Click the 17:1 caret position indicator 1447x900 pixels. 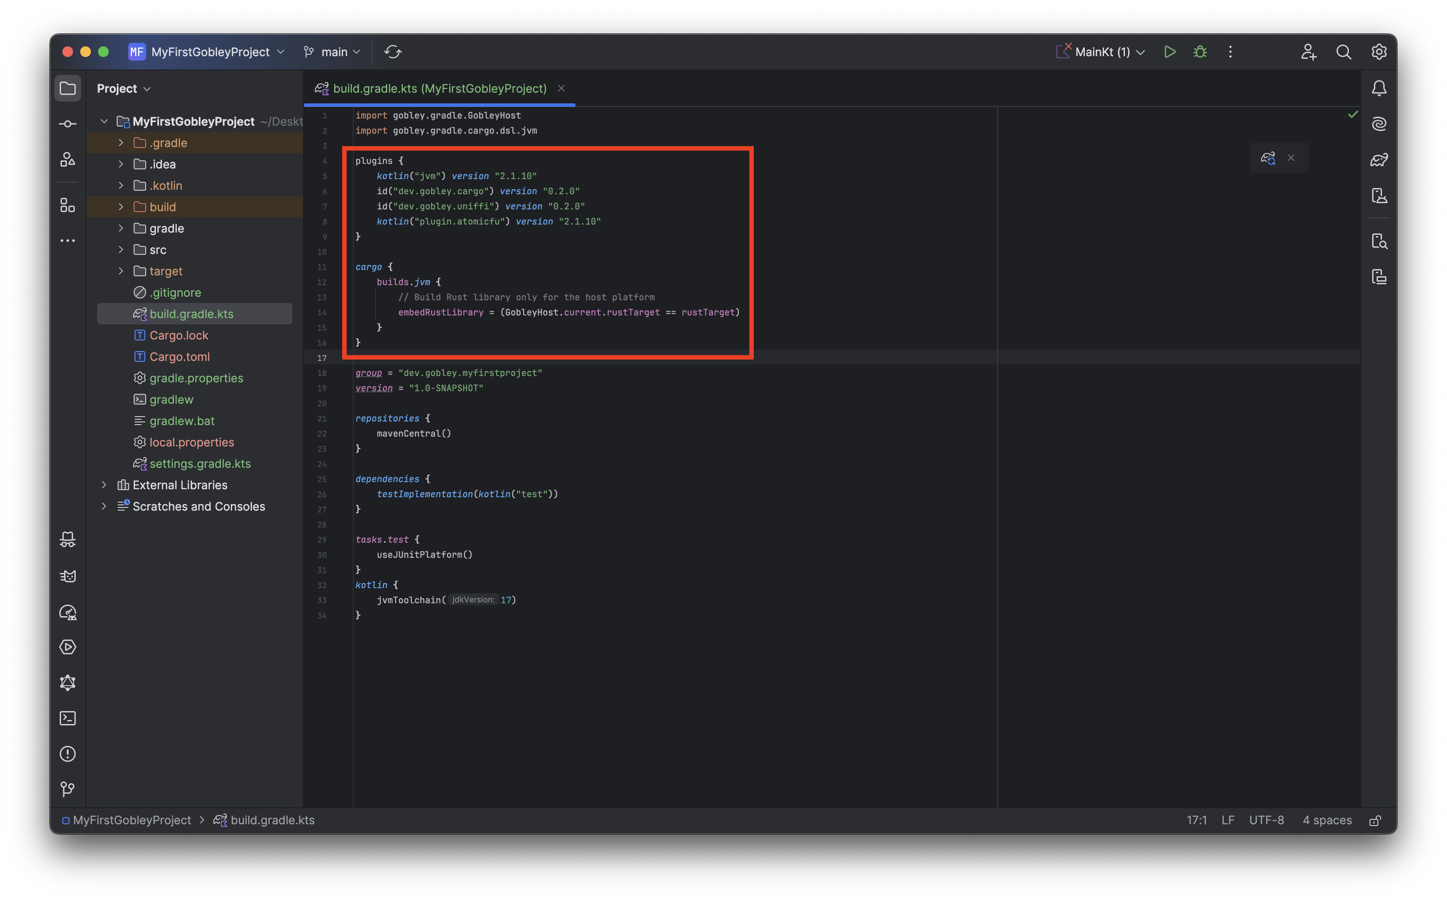(x=1197, y=820)
